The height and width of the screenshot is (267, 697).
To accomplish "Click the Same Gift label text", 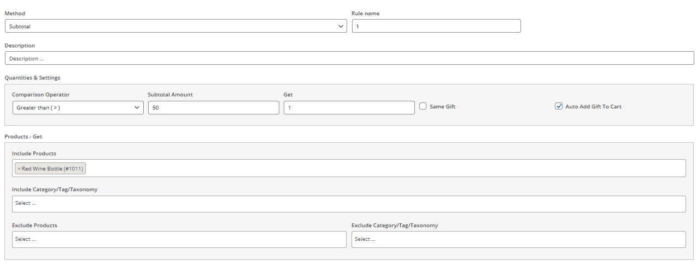I will (x=442, y=107).
